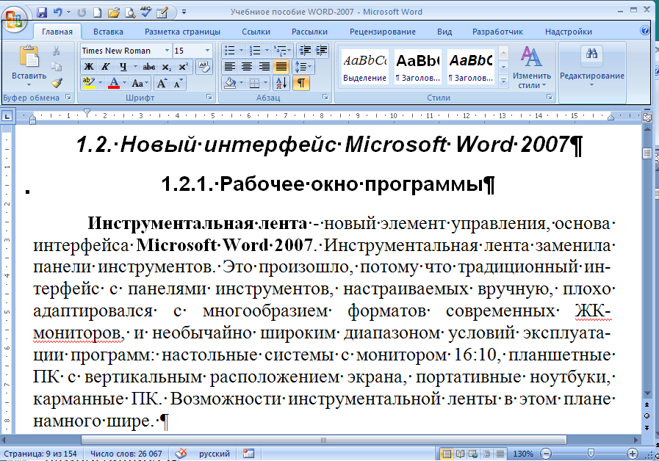Go to the Рецензирование tab
Viewport: 659px width, 461px height.
point(383,32)
